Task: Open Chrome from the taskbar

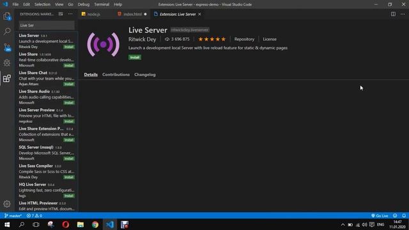Action: [x=95, y=224]
